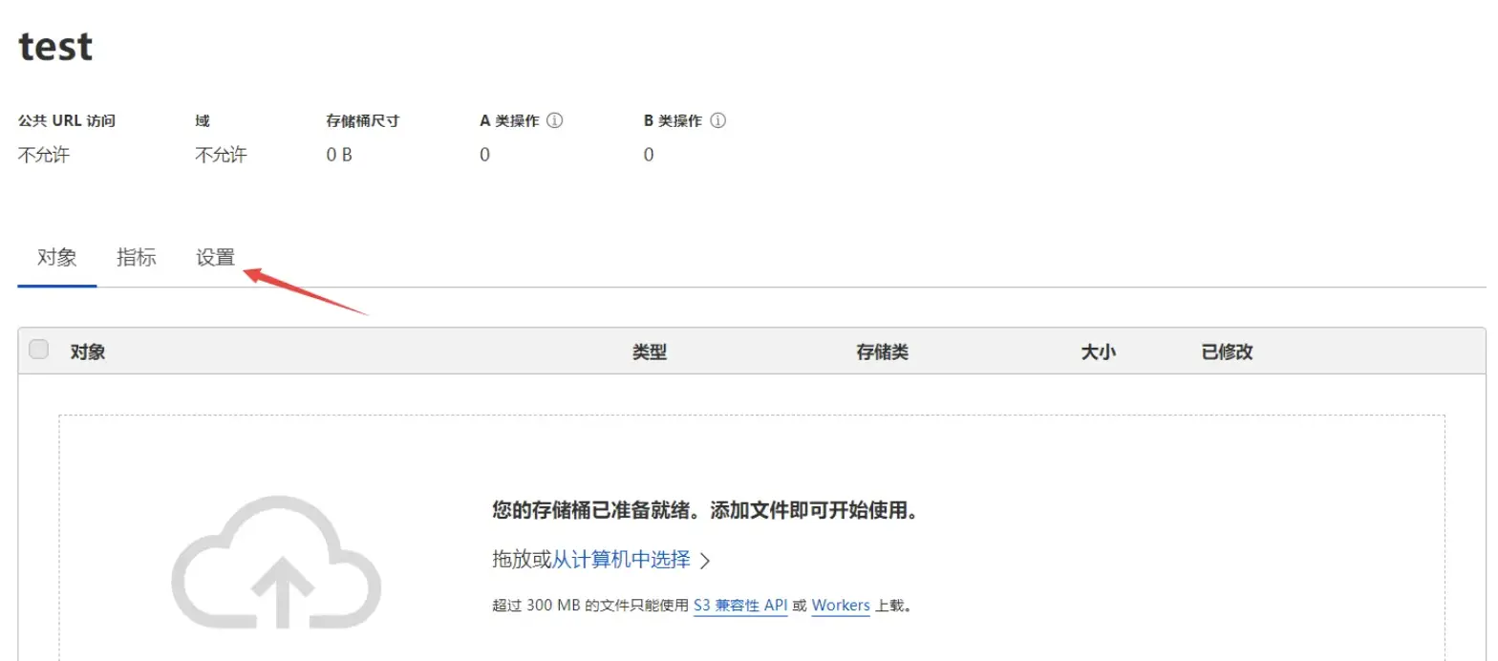Select the 对象 tab

click(56, 258)
